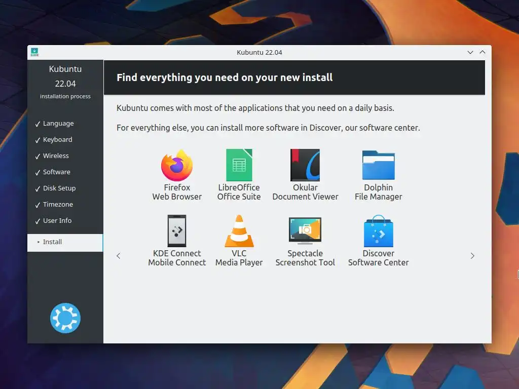Click the Kubuntu gear logo in sidebar

tap(65, 318)
